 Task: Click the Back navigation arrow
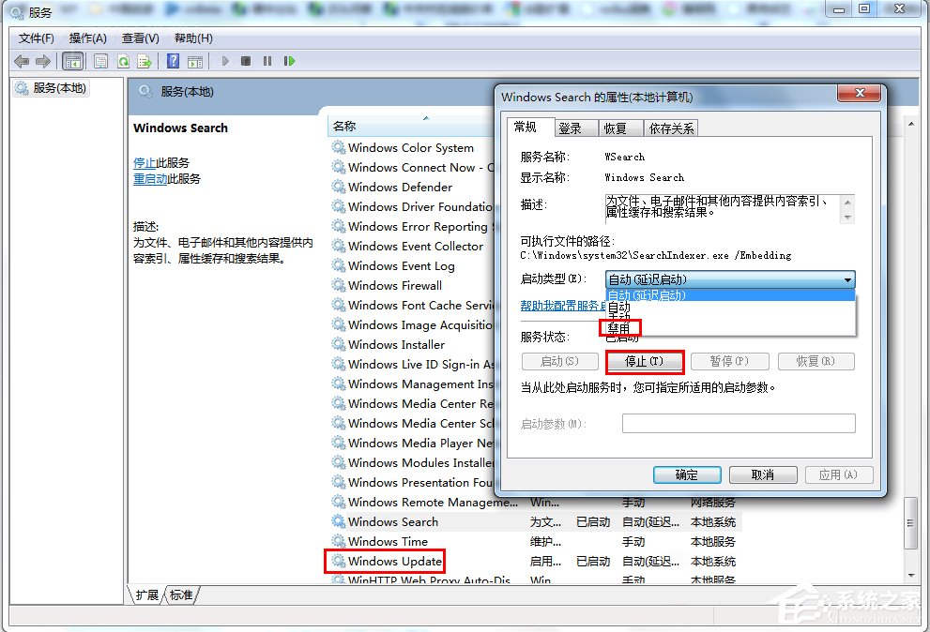[21, 60]
